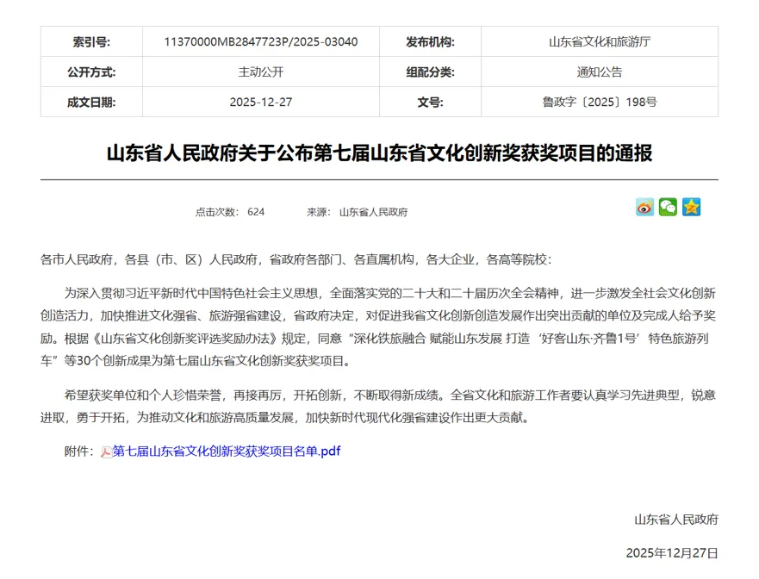Click signature 山东省人民政府 at the bottom
Viewport: 759px width, 579px height.
(x=676, y=520)
